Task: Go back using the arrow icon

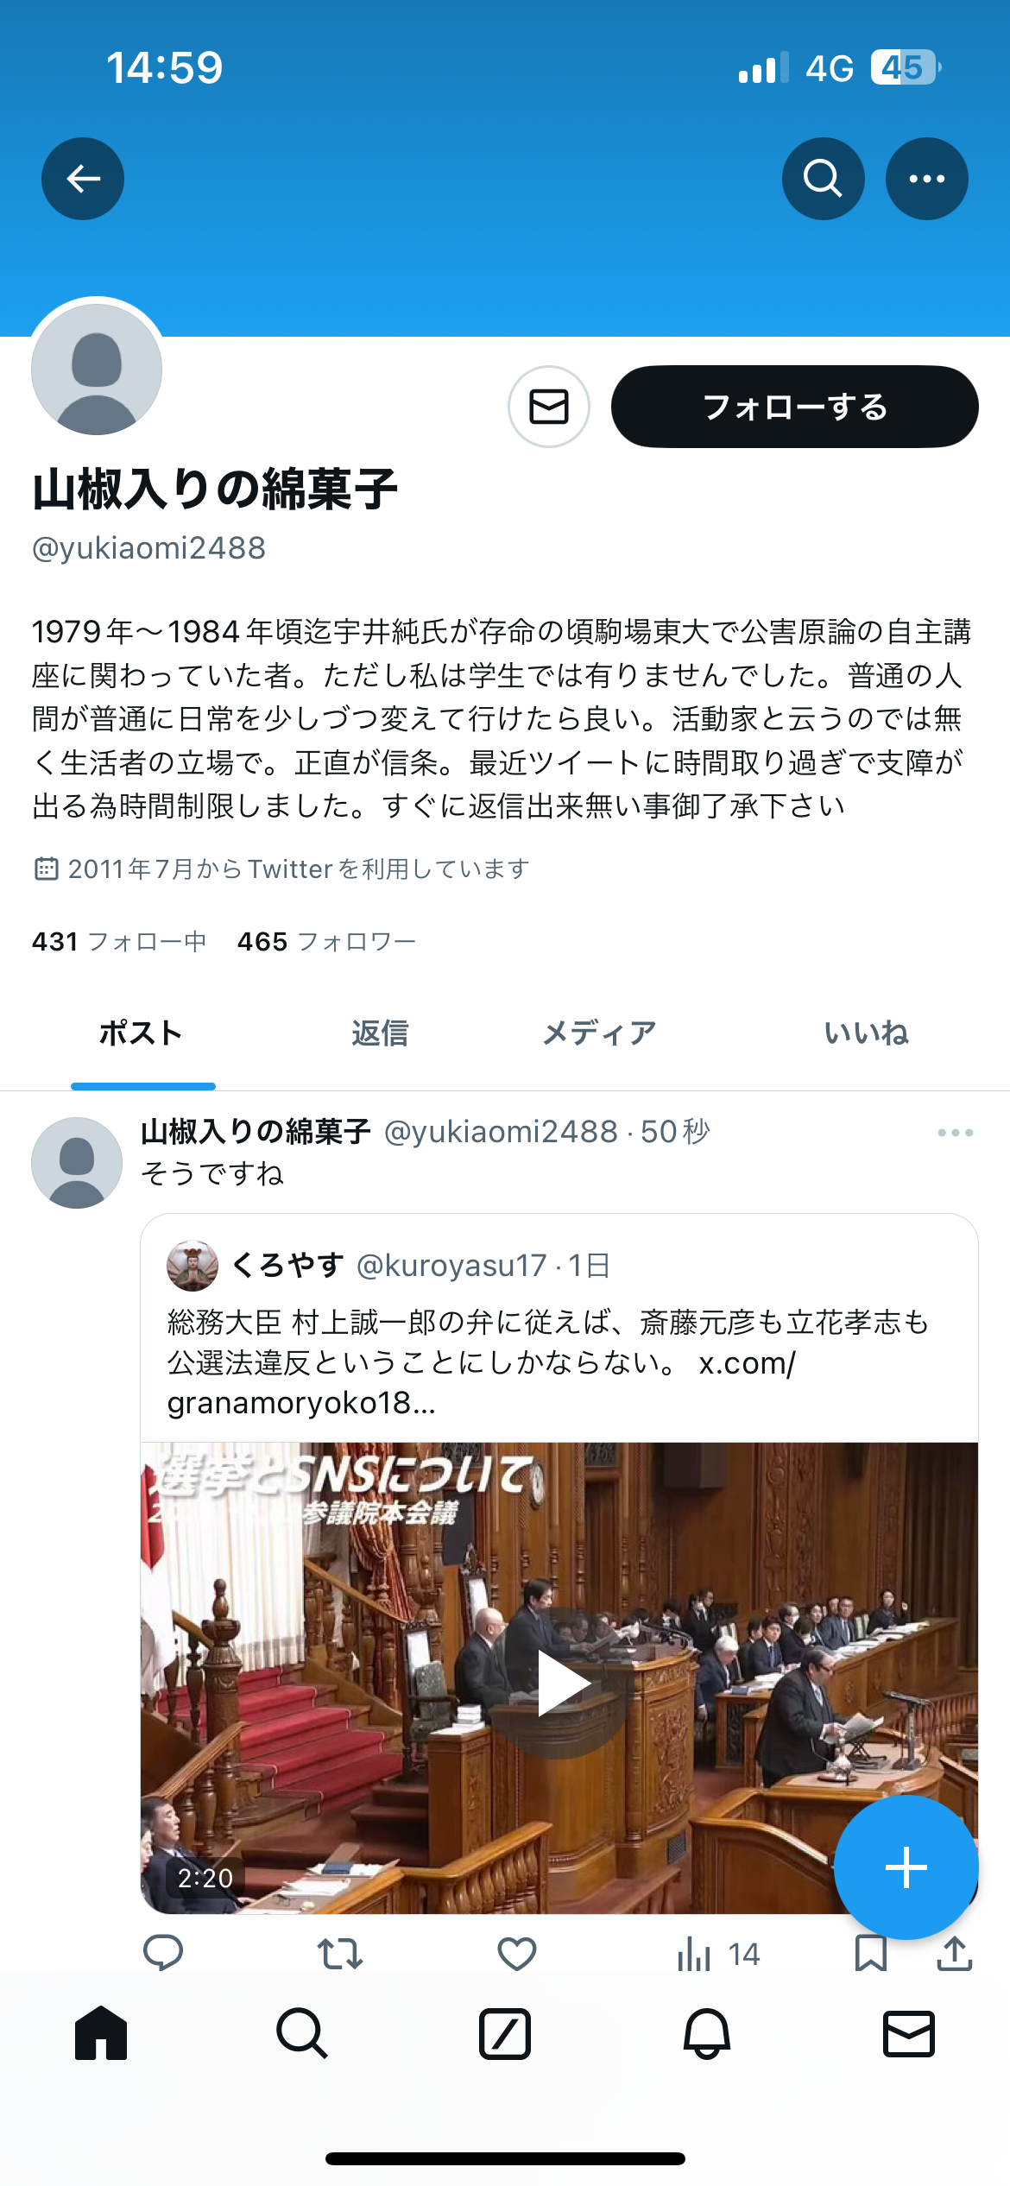Action: [x=83, y=179]
